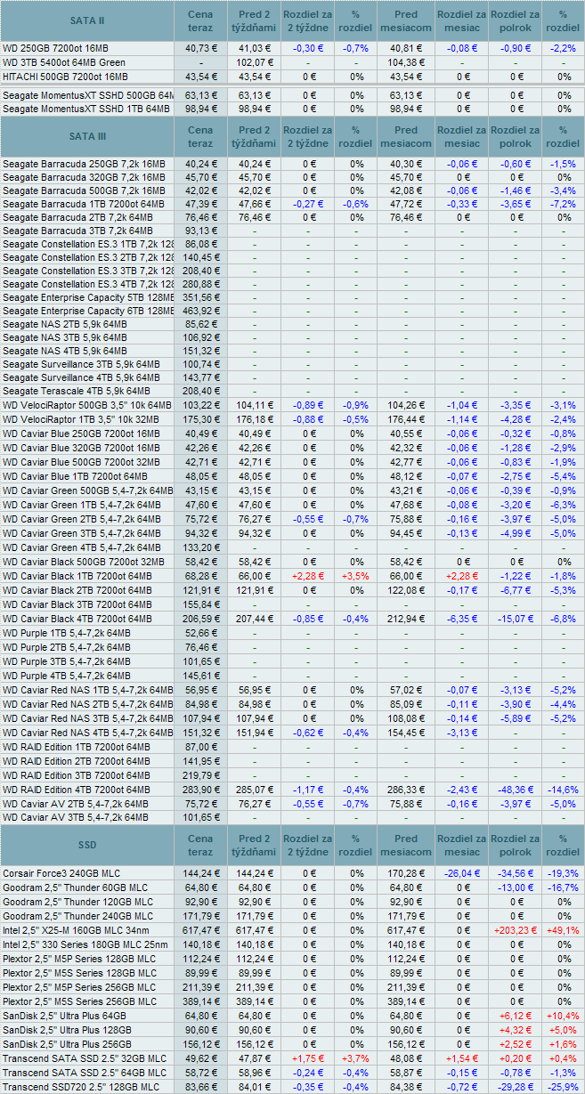Click "+3,7%" in the Transcend 32GB row
The image size is (585, 1094).
(x=355, y=1058)
